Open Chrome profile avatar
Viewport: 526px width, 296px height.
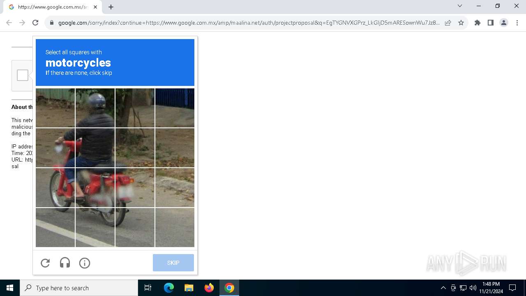click(504, 23)
